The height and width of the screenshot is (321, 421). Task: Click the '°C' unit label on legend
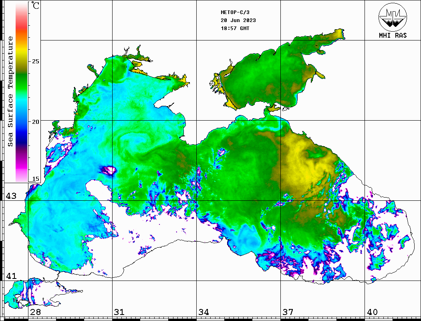[x=35, y=5]
